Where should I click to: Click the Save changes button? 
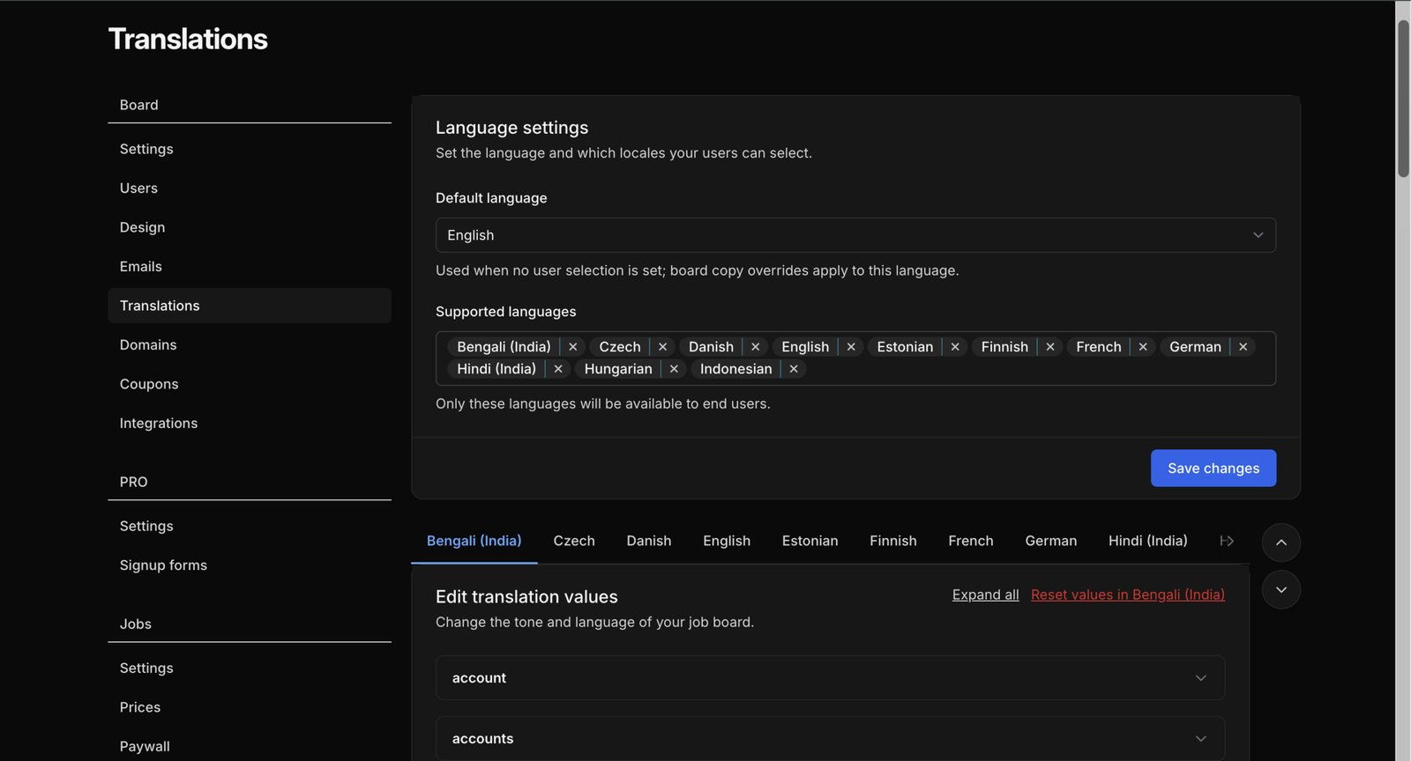1213,469
